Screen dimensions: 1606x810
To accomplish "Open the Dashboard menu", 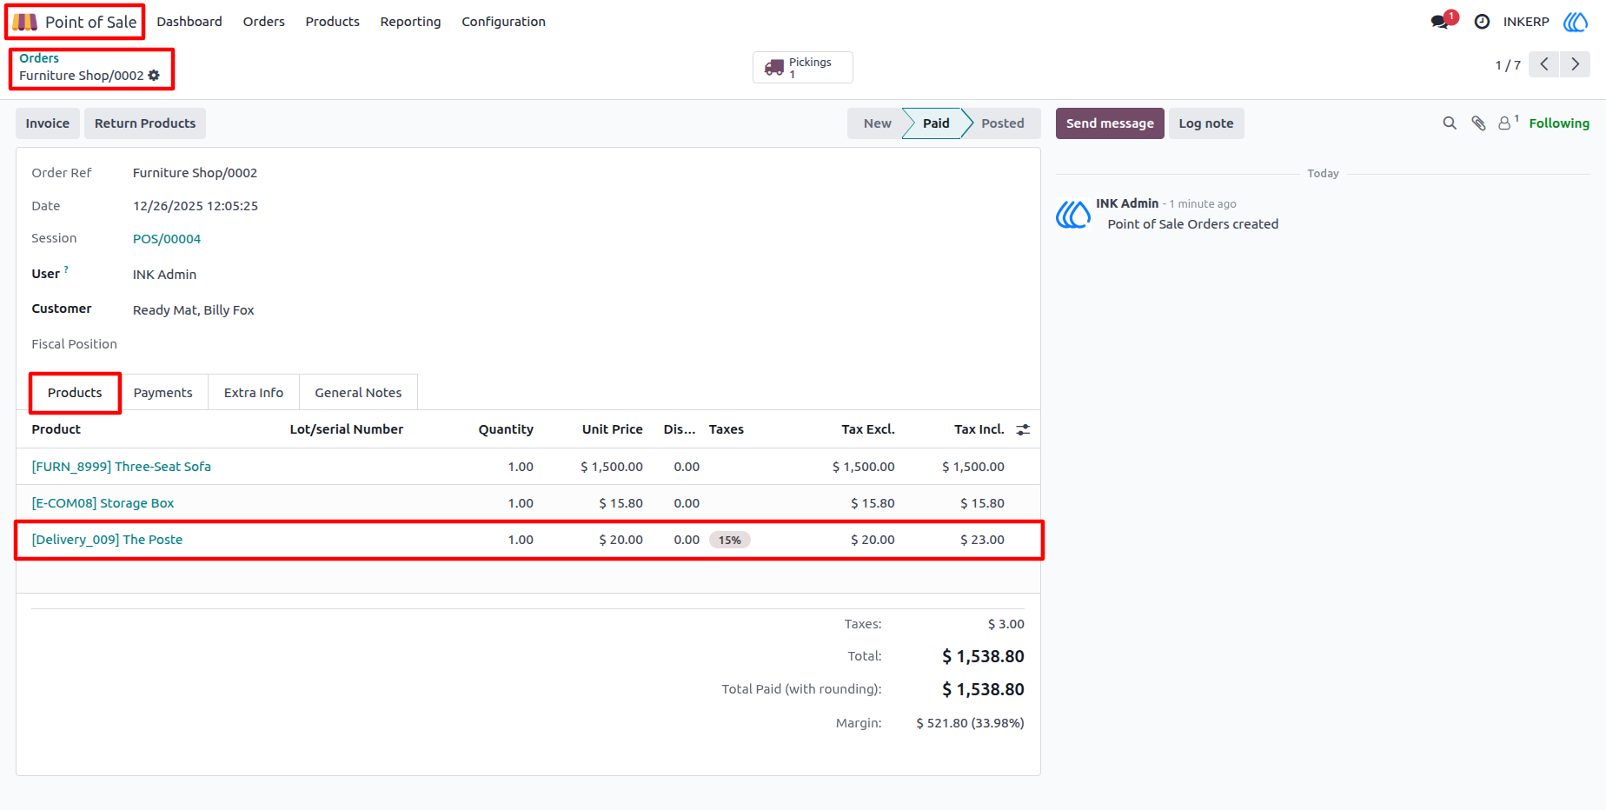I will [189, 22].
